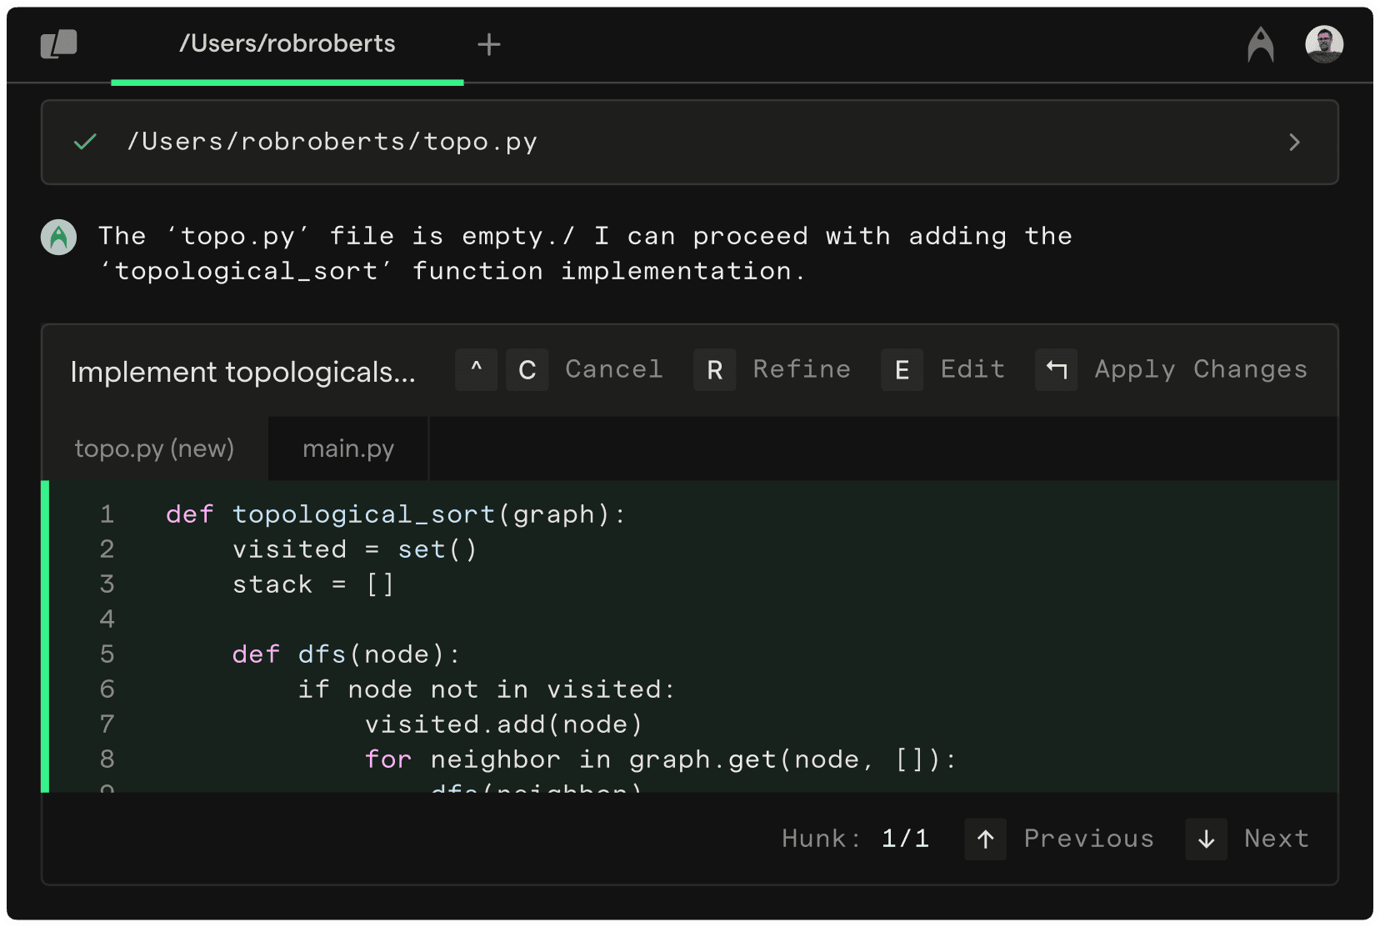Viewport: 1380px width, 927px height.
Task: Open a new tab with the plus icon
Action: tap(489, 44)
